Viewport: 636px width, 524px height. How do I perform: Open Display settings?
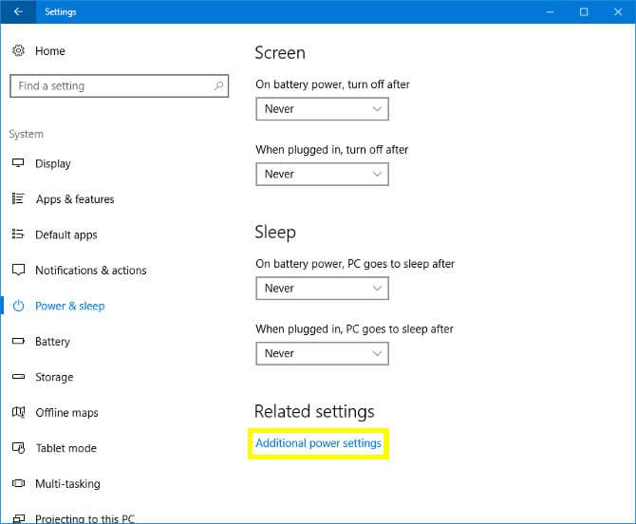[53, 164]
